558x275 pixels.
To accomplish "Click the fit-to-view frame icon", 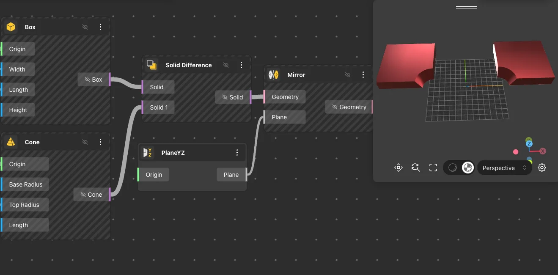I will pyautogui.click(x=433, y=168).
